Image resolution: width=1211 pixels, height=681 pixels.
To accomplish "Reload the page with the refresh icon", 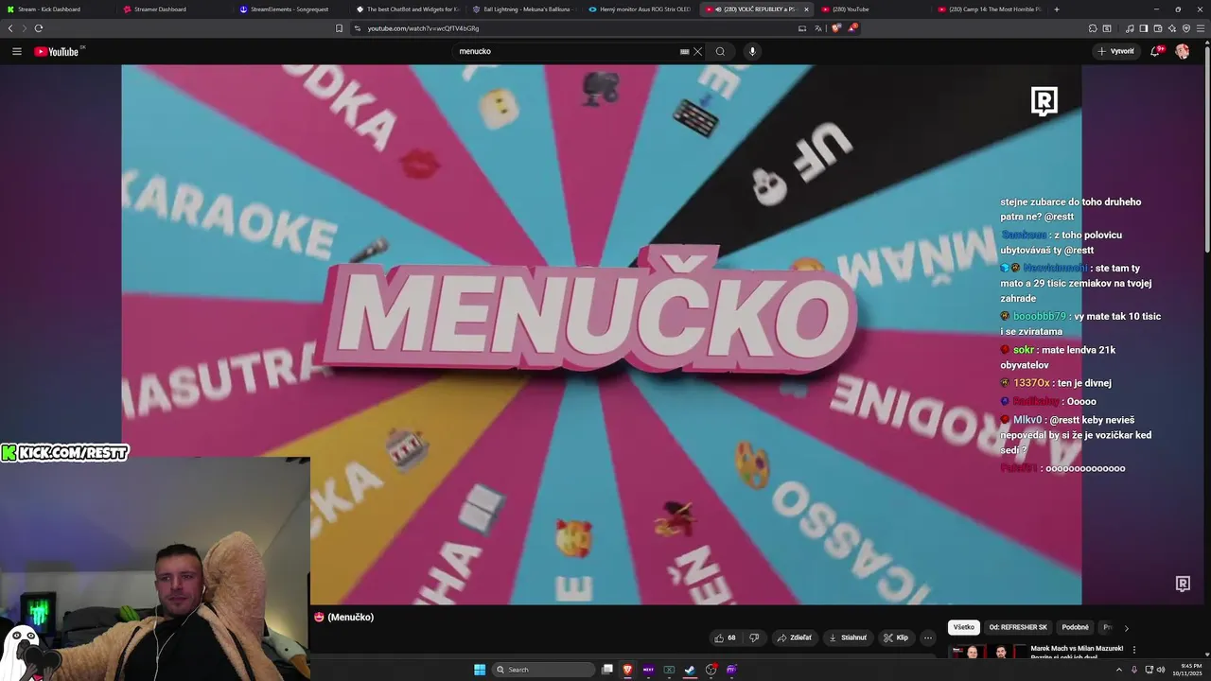I will click(x=39, y=28).
